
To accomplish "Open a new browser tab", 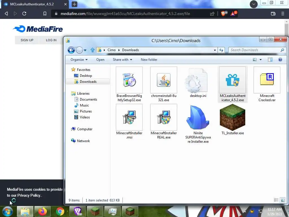I will 75,4.
